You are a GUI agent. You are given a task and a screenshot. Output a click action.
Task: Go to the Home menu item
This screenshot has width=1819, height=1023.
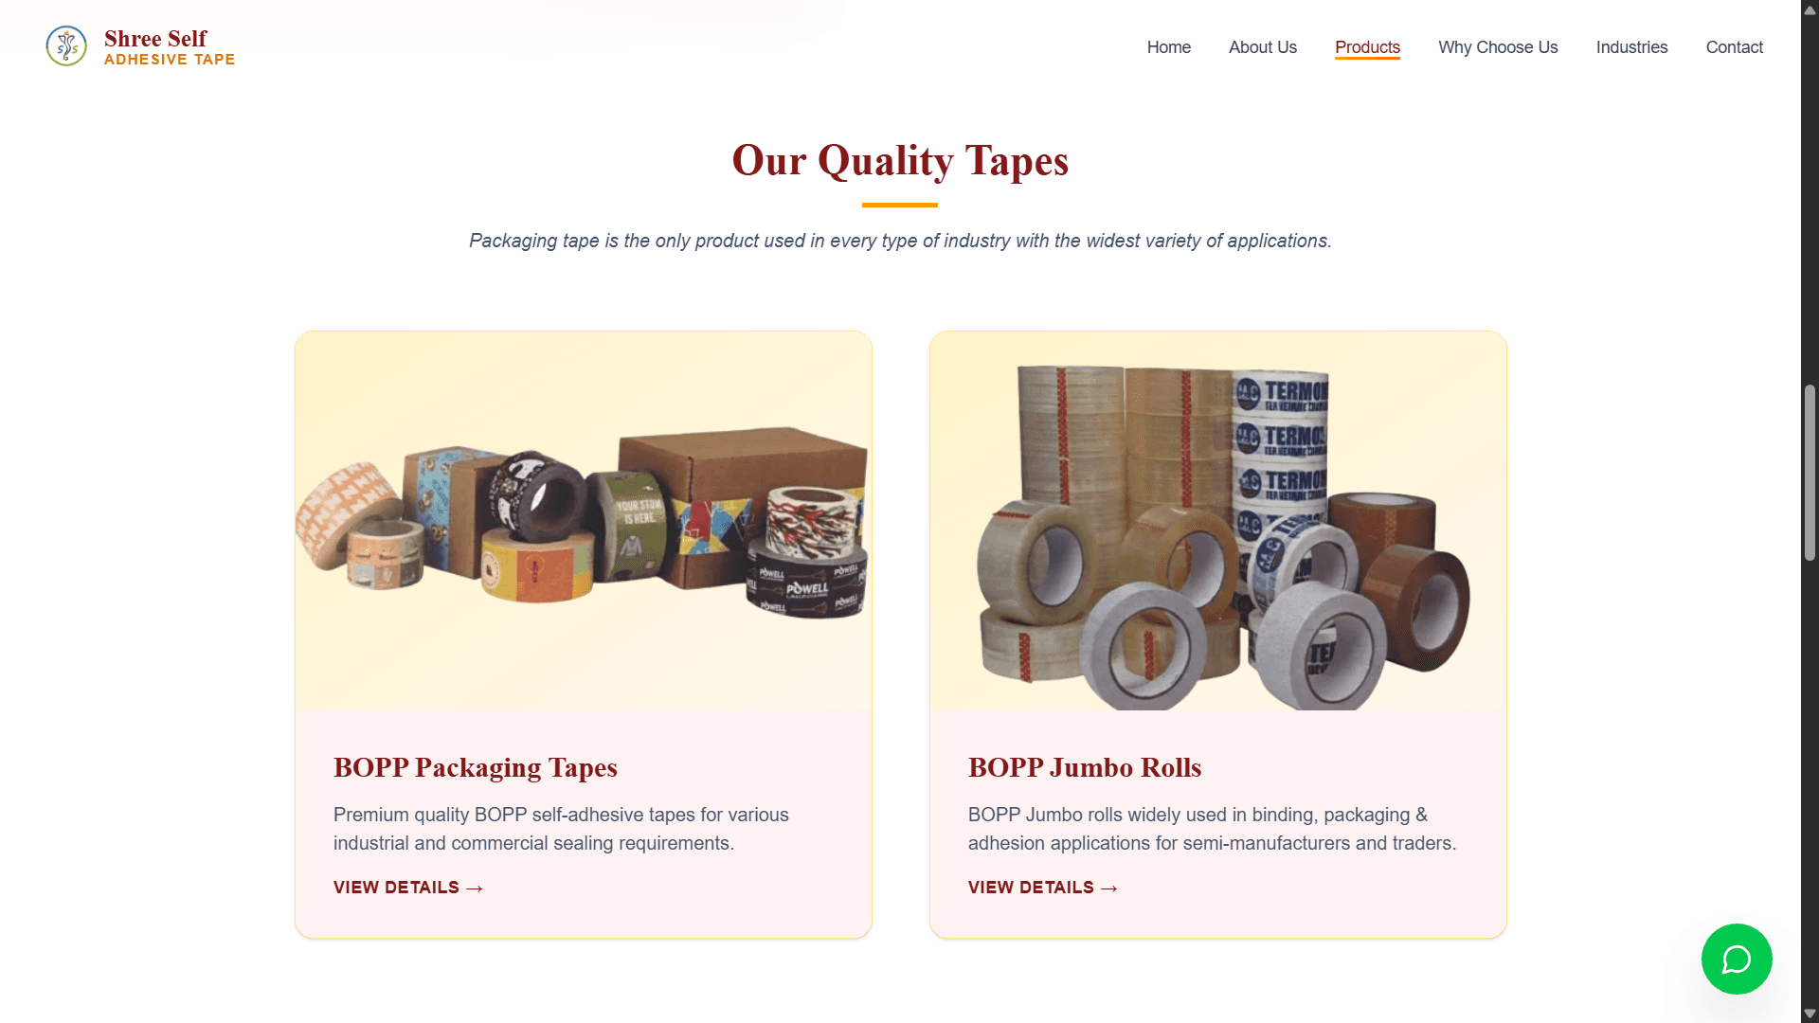[x=1168, y=47]
